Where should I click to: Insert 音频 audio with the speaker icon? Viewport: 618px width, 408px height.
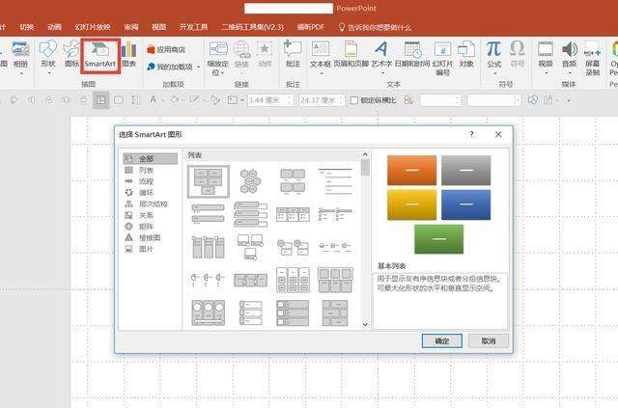point(569,55)
